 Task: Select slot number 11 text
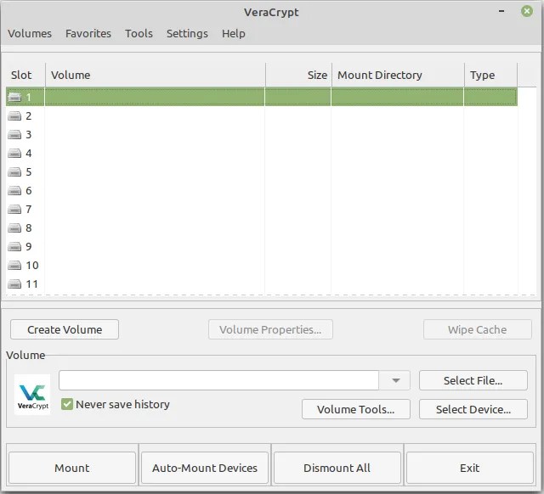pos(32,284)
